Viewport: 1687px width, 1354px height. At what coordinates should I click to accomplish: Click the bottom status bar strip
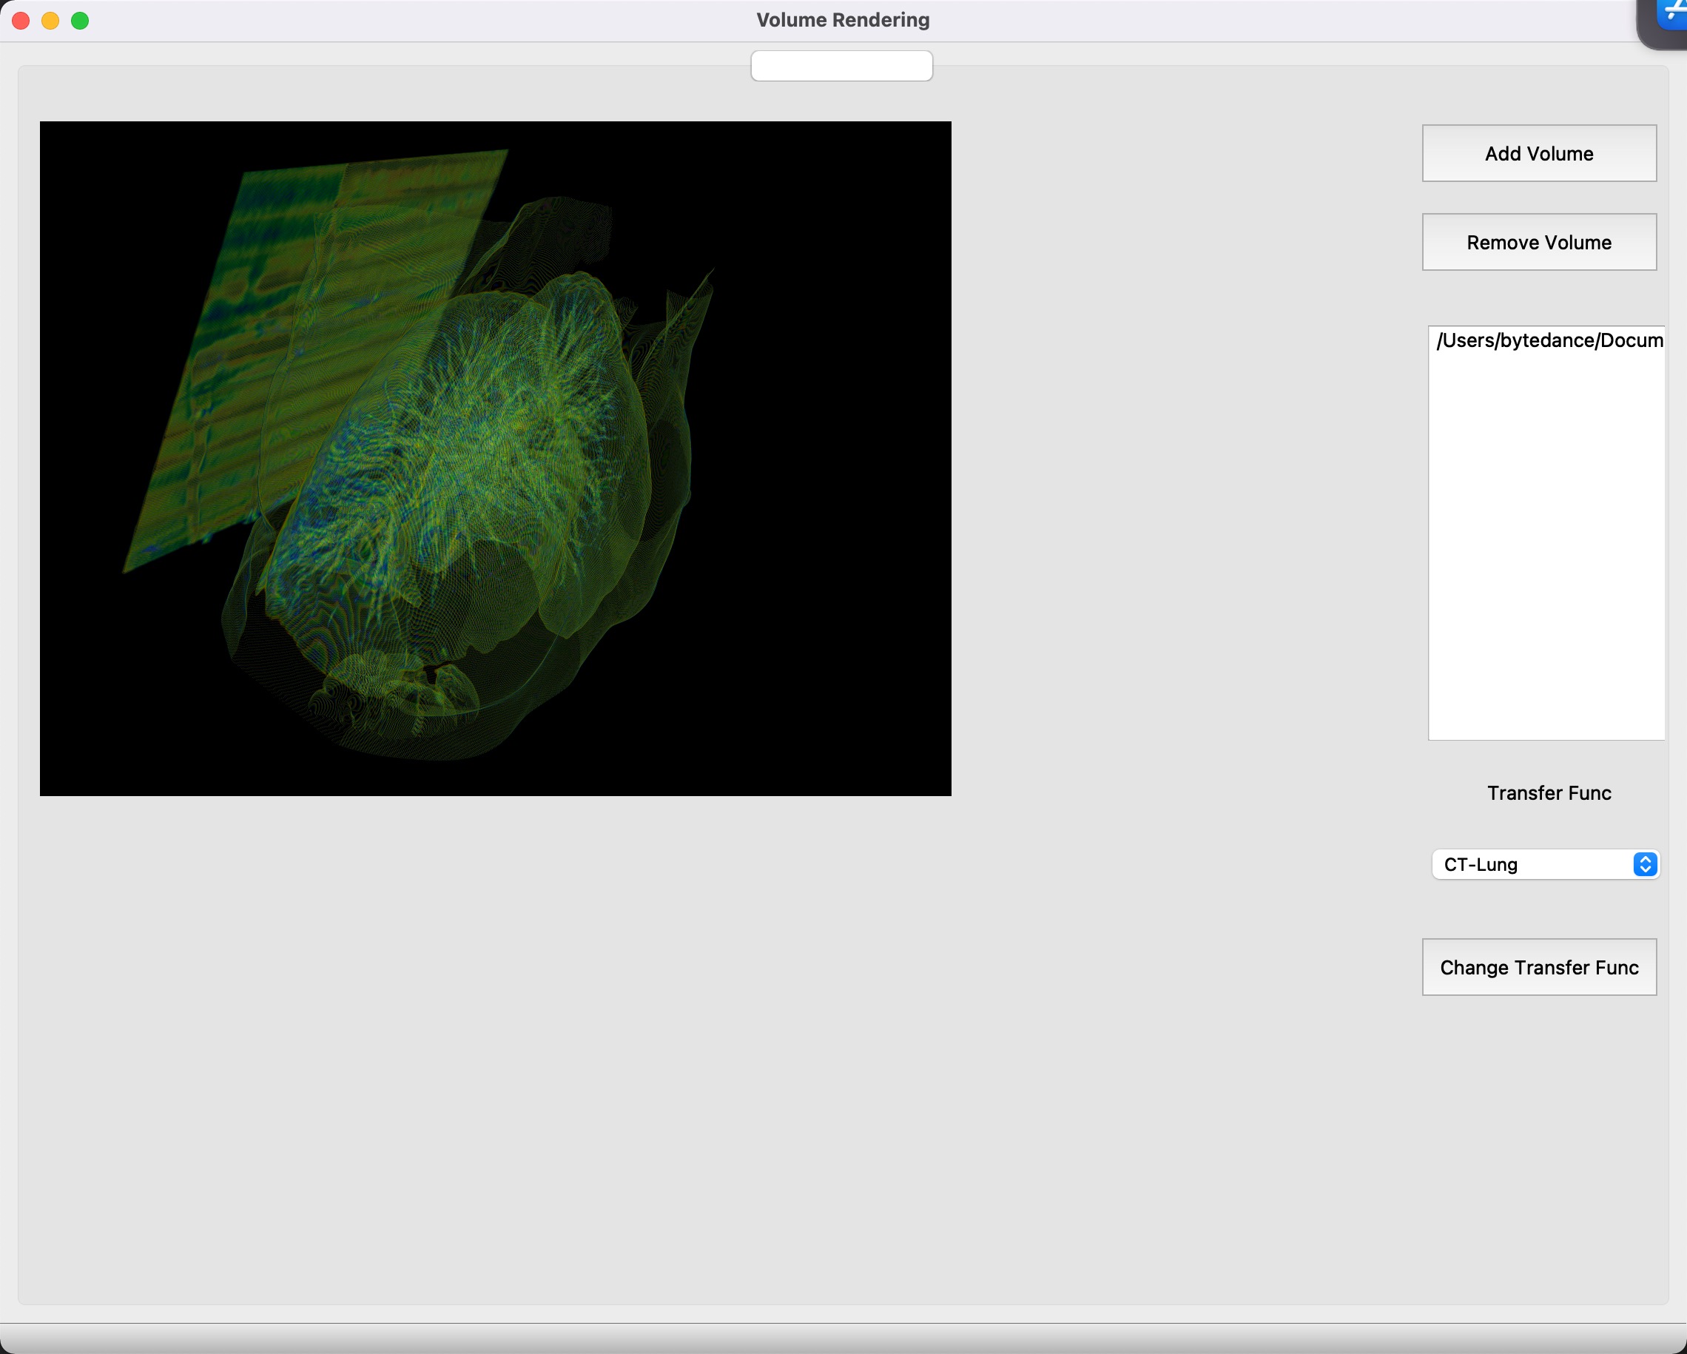[842, 1338]
